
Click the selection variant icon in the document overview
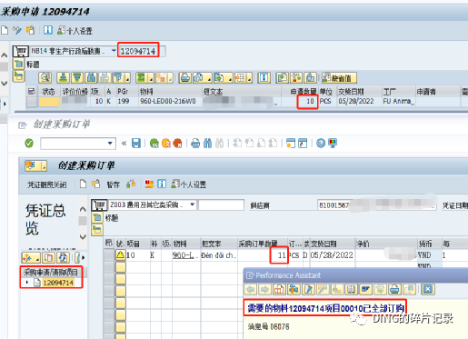pyautogui.click(x=31, y=258)
